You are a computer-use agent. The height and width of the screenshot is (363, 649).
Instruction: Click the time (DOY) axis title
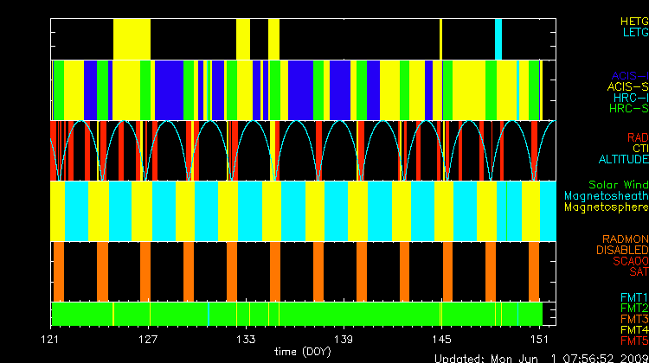300,351
